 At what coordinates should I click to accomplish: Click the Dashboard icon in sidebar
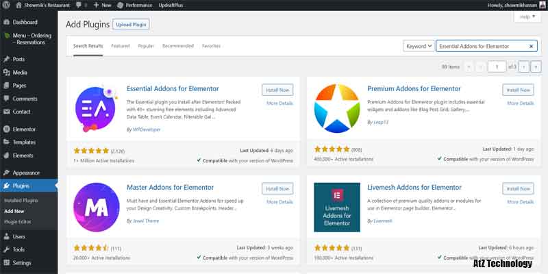[7, 22]
